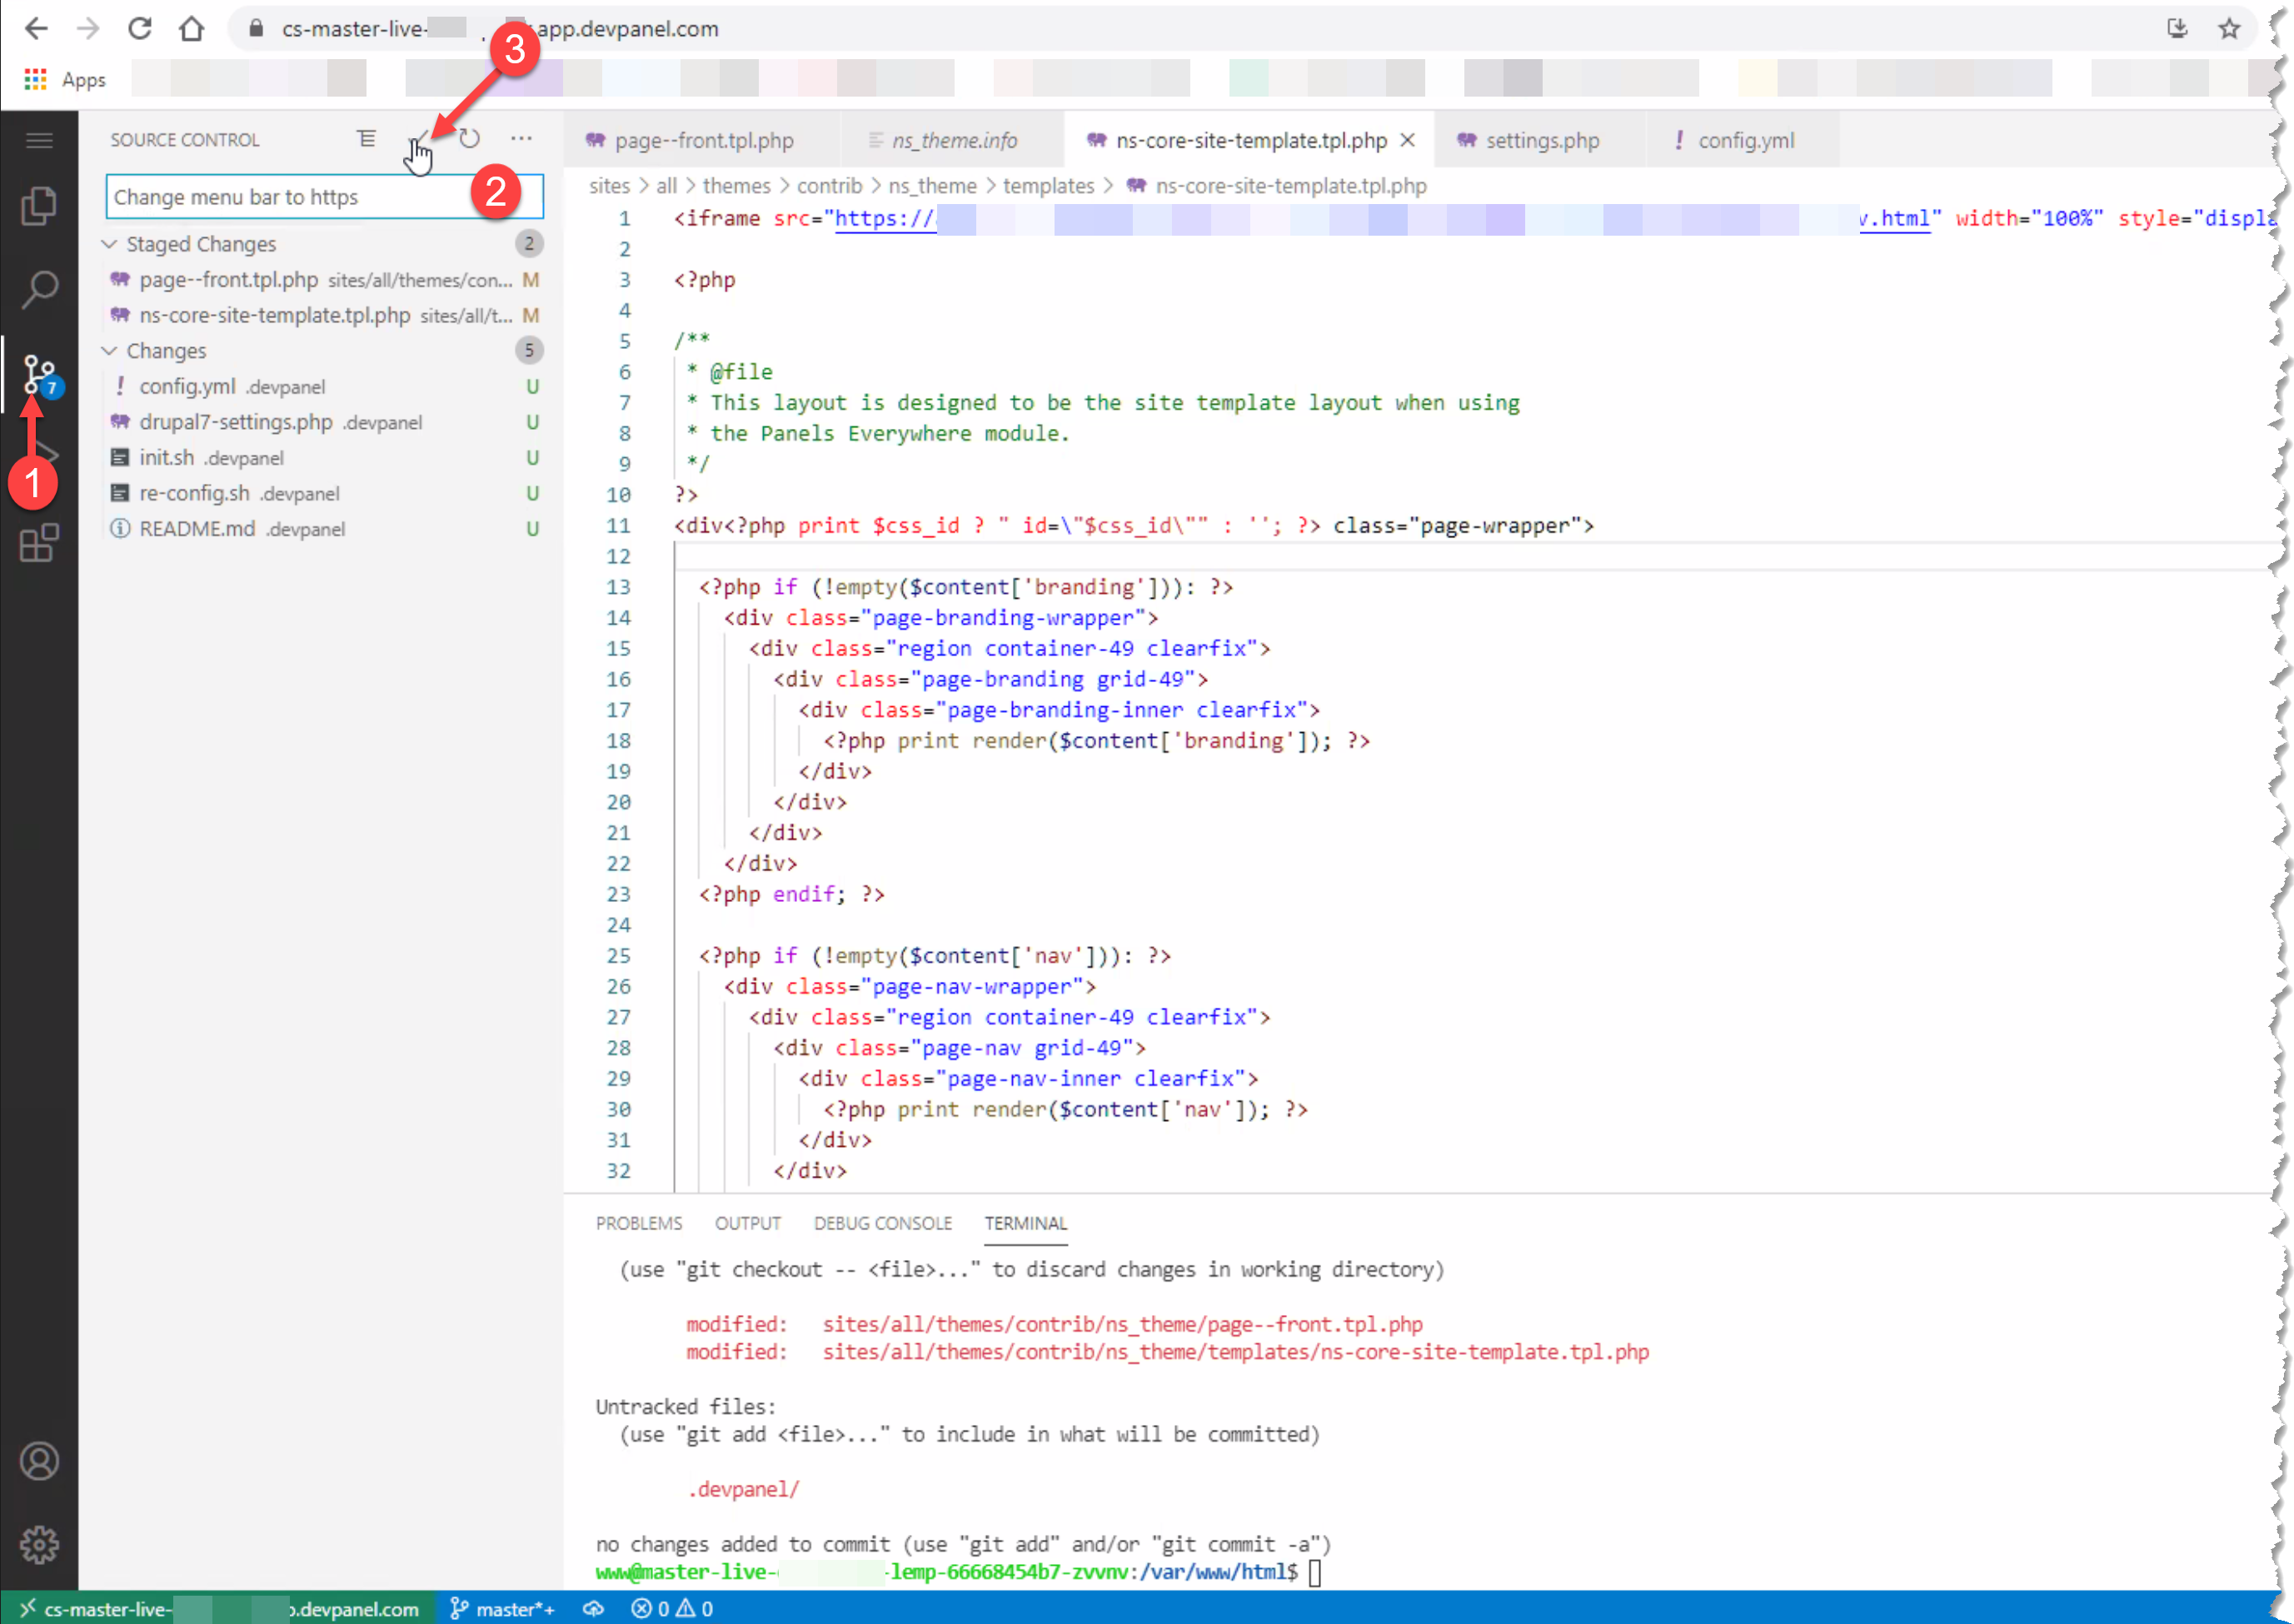Open Source Control more actions menu
The width and height of the screenshot is (2294, 1624).
(x=521, y=139)
